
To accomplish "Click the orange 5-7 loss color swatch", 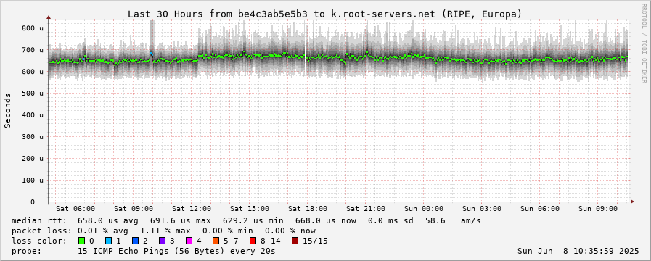I will click(216, 241).
